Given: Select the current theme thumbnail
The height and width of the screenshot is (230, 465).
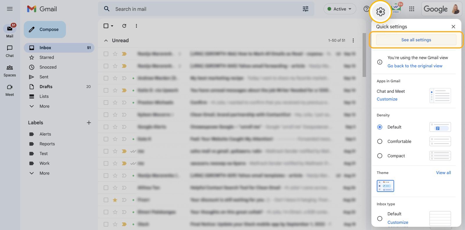Looking at the screenshot, I should click(x=385, y=186).
